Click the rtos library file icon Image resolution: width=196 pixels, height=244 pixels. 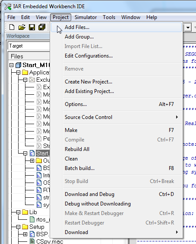tap(32, 219)
